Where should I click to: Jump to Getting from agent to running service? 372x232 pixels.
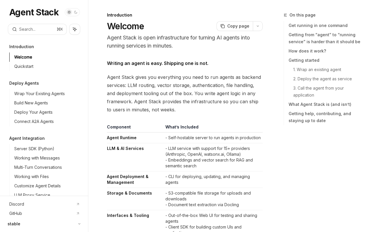click(x=324, y=38)
